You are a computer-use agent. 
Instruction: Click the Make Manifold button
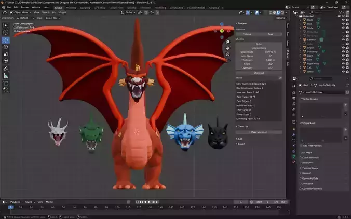click(259, 132)
